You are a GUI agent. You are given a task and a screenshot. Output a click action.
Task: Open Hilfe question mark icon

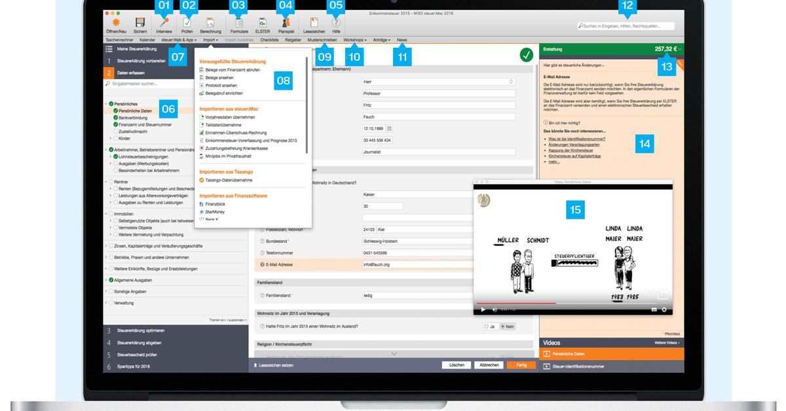click(x=336, y=22)
